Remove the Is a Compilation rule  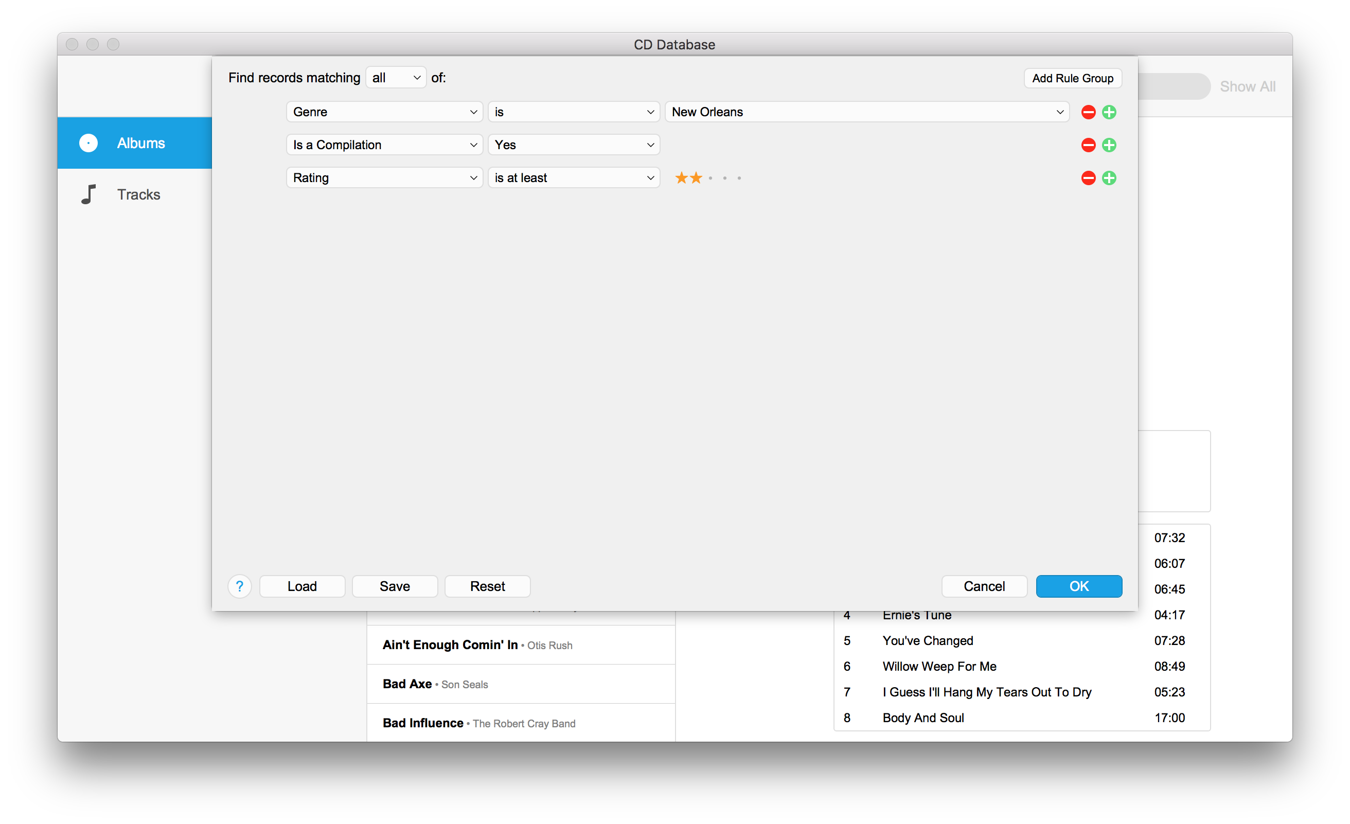pyautogui.click(x=1088, y=145)
